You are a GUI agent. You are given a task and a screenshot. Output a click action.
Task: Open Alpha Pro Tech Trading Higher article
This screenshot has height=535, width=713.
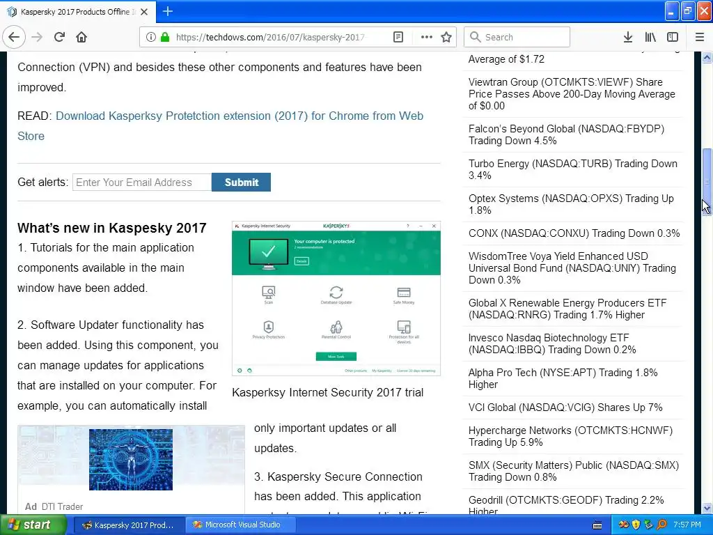click(563, 378)
